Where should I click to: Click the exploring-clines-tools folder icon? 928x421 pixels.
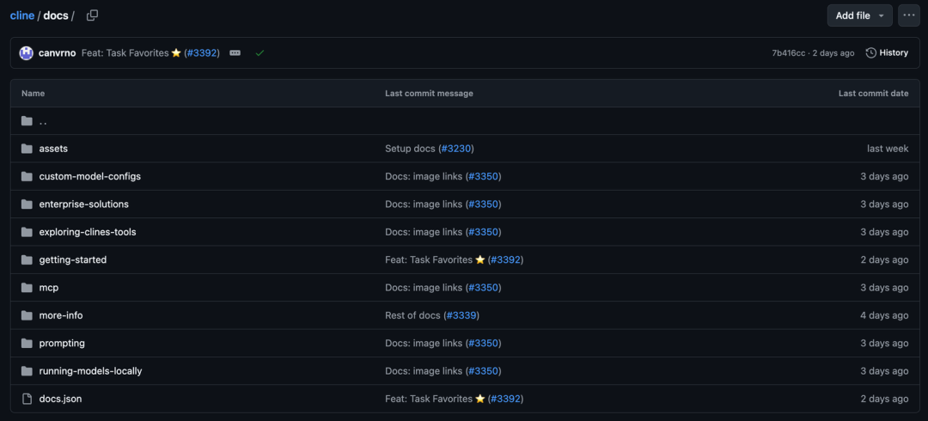[27, 232]
